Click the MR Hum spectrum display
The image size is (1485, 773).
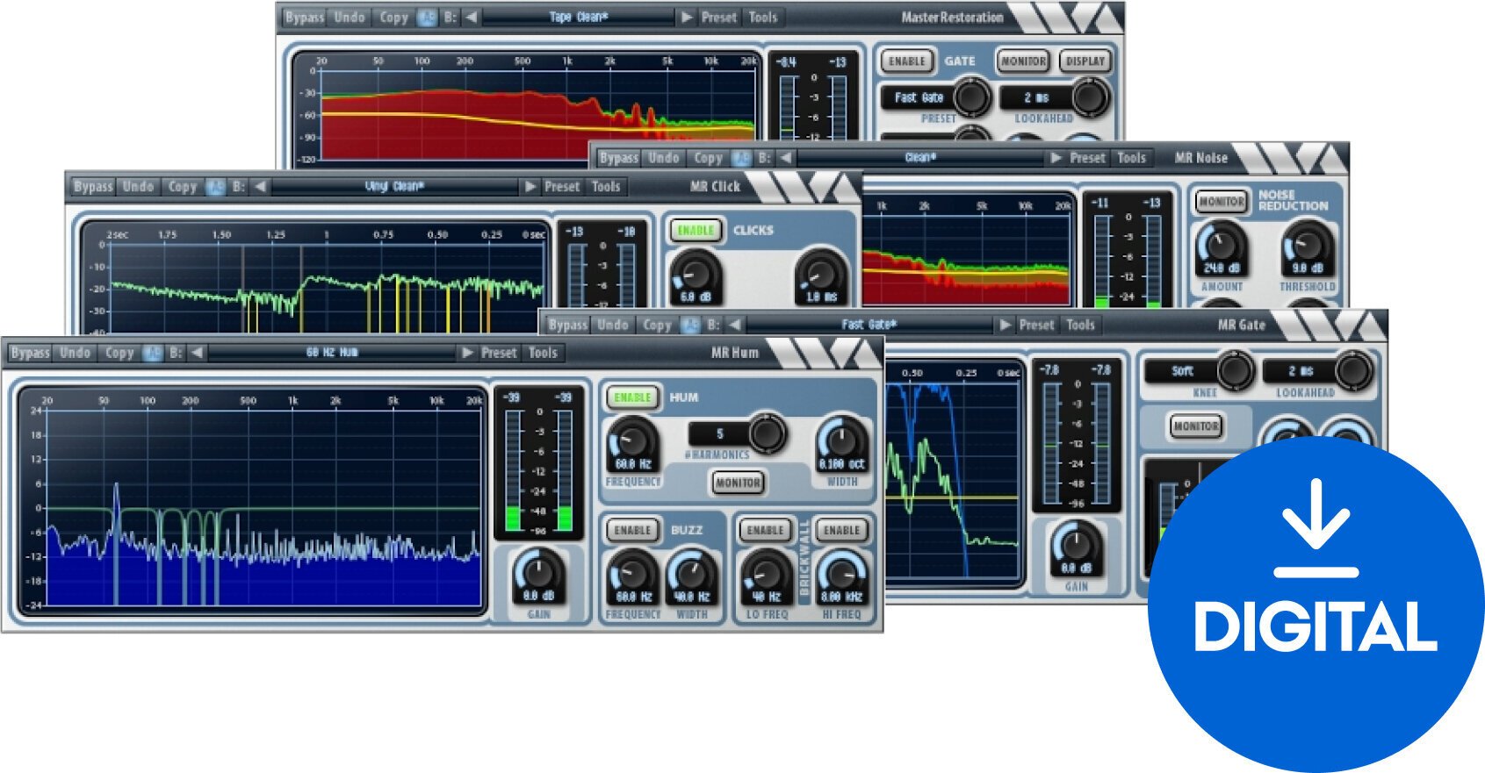254,501
